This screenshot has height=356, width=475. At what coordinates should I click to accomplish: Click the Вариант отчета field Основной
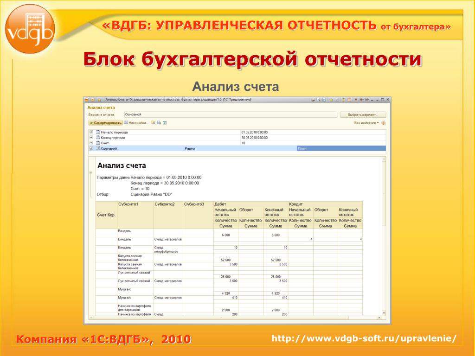231,115
